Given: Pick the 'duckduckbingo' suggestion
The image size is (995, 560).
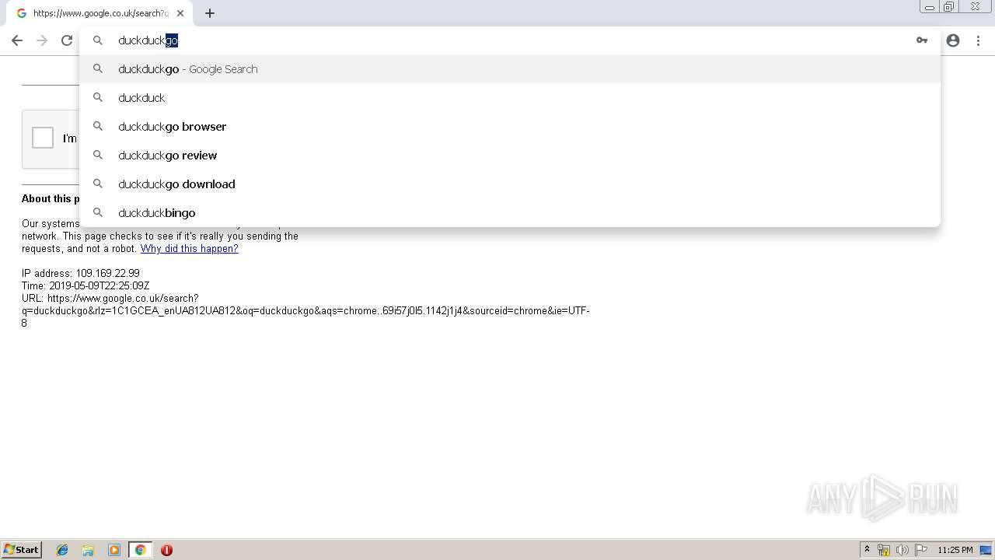Looking at the screenshot, I should 510,213.
